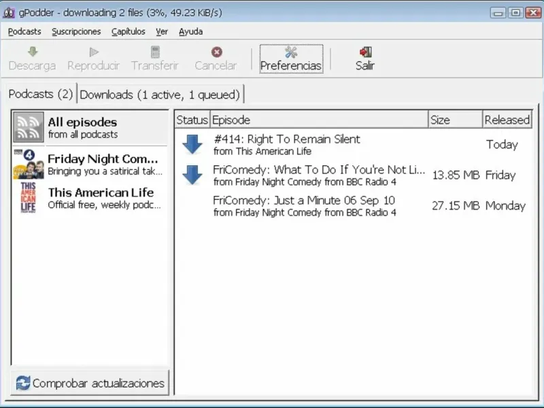Open the Ver menu
Screen dimensions: 544x408
(x=162, y=31)
